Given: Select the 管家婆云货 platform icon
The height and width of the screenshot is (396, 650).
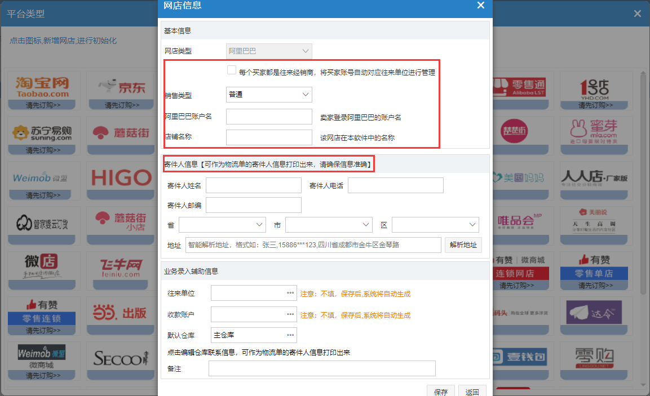Looking at the screenshot, I should pos(42,223).
